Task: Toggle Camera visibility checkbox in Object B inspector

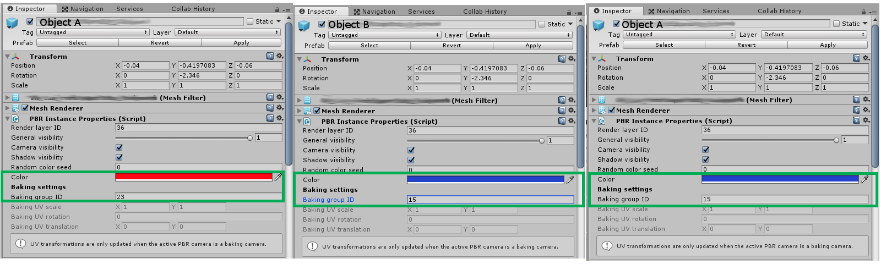Action: [411, 150]
